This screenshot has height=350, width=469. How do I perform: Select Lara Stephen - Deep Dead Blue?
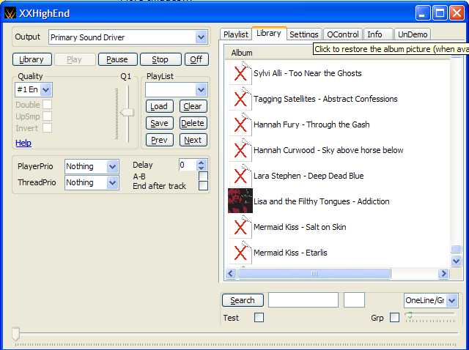pyautogui.click(x=309, y=176)
